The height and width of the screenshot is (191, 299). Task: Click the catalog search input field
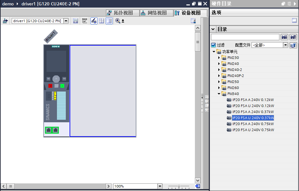pos(245,37)
